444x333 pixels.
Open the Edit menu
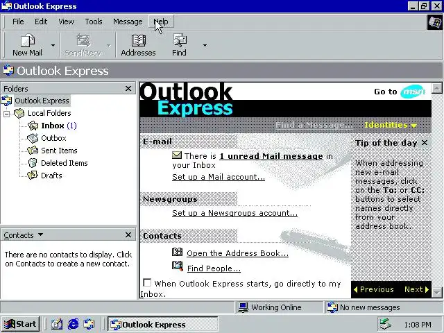[41, 22]
